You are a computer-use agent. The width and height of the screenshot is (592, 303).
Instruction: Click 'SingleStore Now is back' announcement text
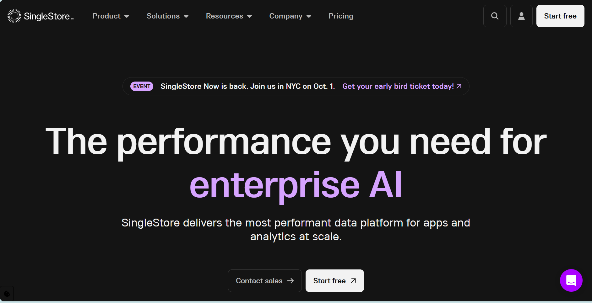(x=247, y=86)
